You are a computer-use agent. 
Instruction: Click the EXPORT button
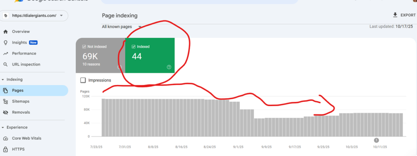tap(404, 15)
